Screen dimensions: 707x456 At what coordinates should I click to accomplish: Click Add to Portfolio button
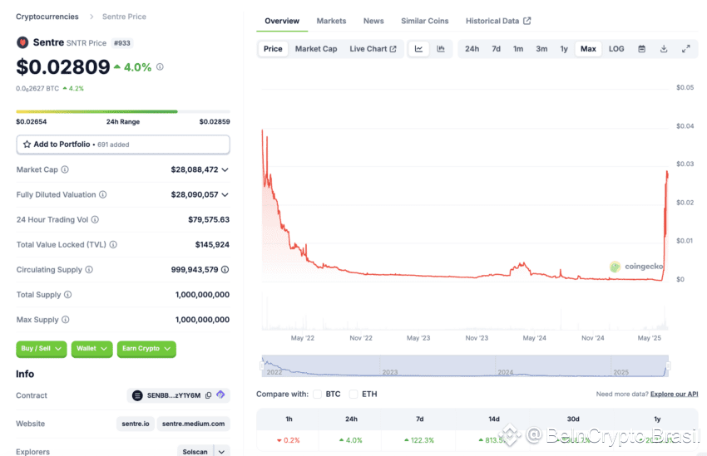tap(123, 145)
